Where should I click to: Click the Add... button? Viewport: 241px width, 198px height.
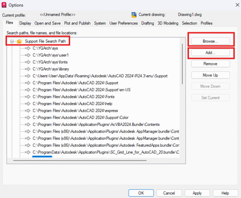coord(210,53)
